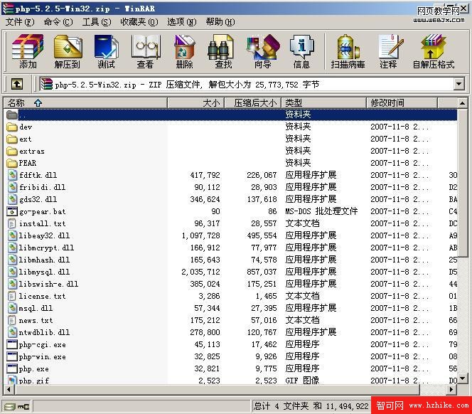Click the vertical scrollbar down arrow

pyautogui.click(x=463, y=378)
